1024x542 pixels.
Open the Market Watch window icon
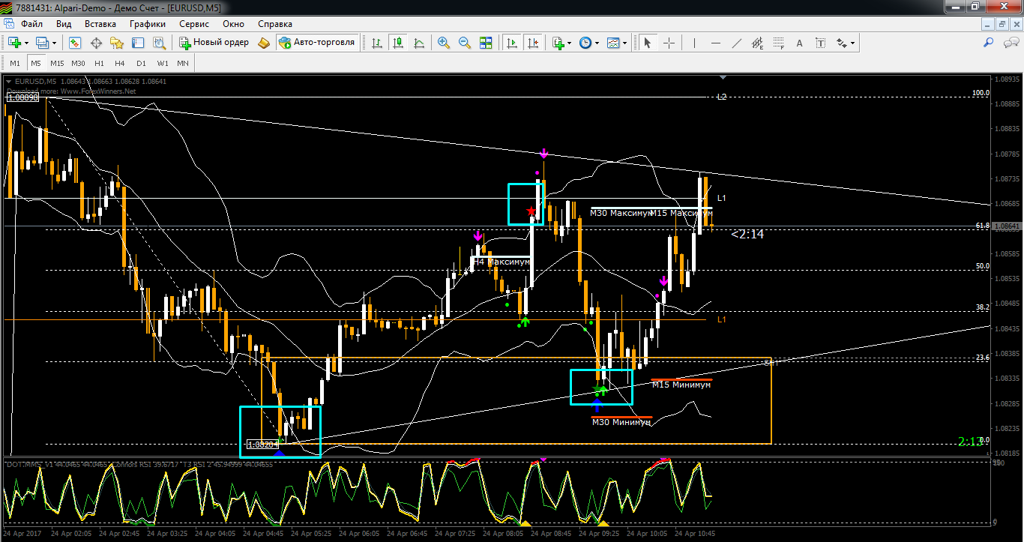tap(76, 43)
